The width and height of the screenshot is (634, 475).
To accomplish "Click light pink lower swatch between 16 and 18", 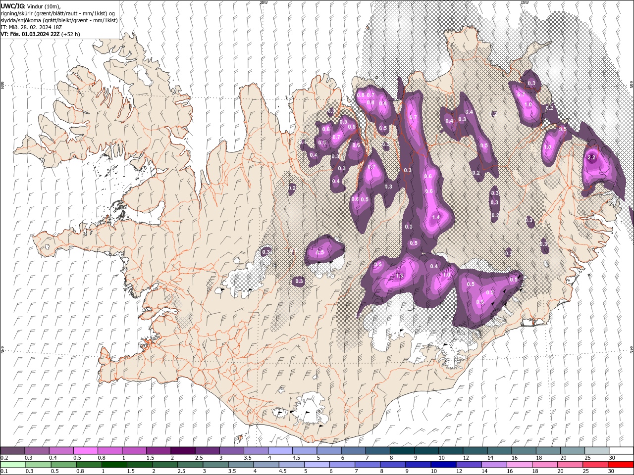I will pyautogui.click(x=520, y=465).
